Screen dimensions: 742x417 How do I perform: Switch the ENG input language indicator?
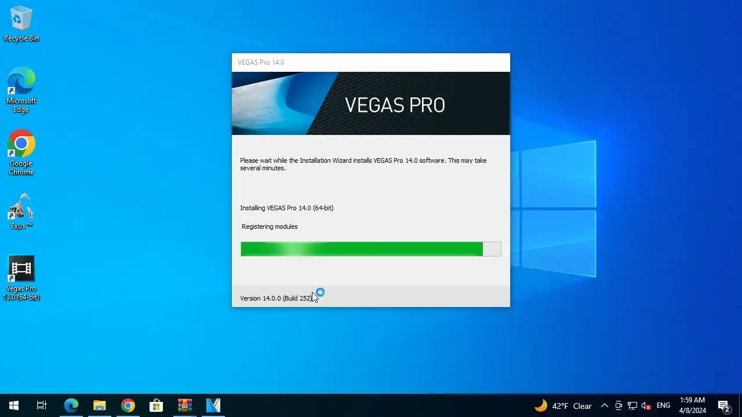pyautogui.click(x=664, y=405)
